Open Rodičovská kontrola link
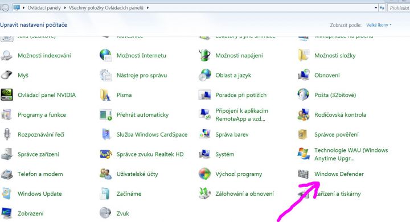Image resolution: width=410 pixels, height=222 pixels. [x=340, y=114]
